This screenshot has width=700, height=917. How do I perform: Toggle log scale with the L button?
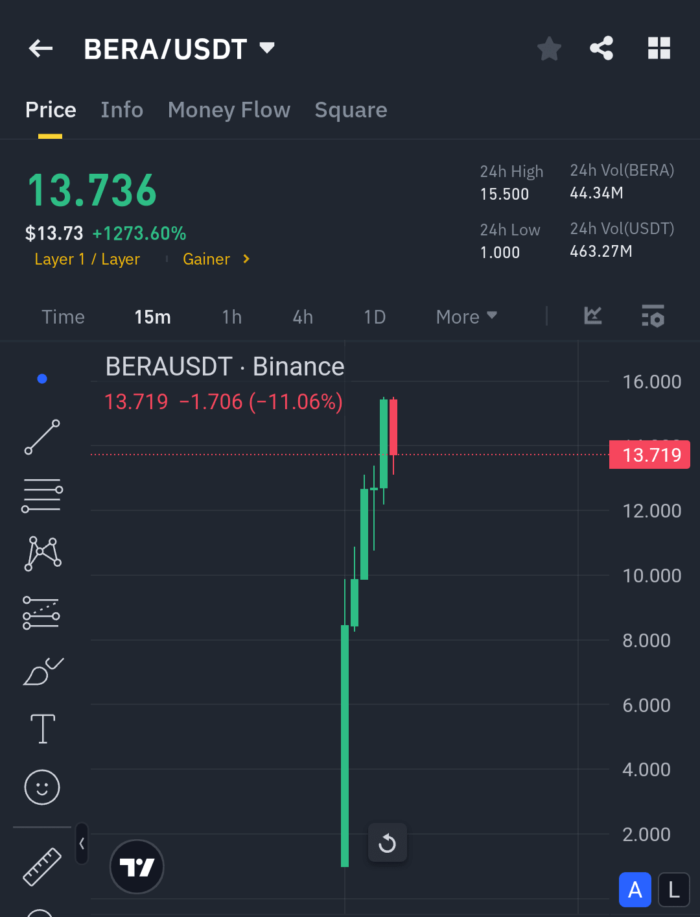(x=674, y=890)
